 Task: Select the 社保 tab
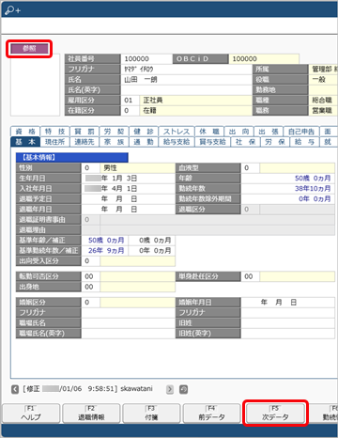point(245,142)
